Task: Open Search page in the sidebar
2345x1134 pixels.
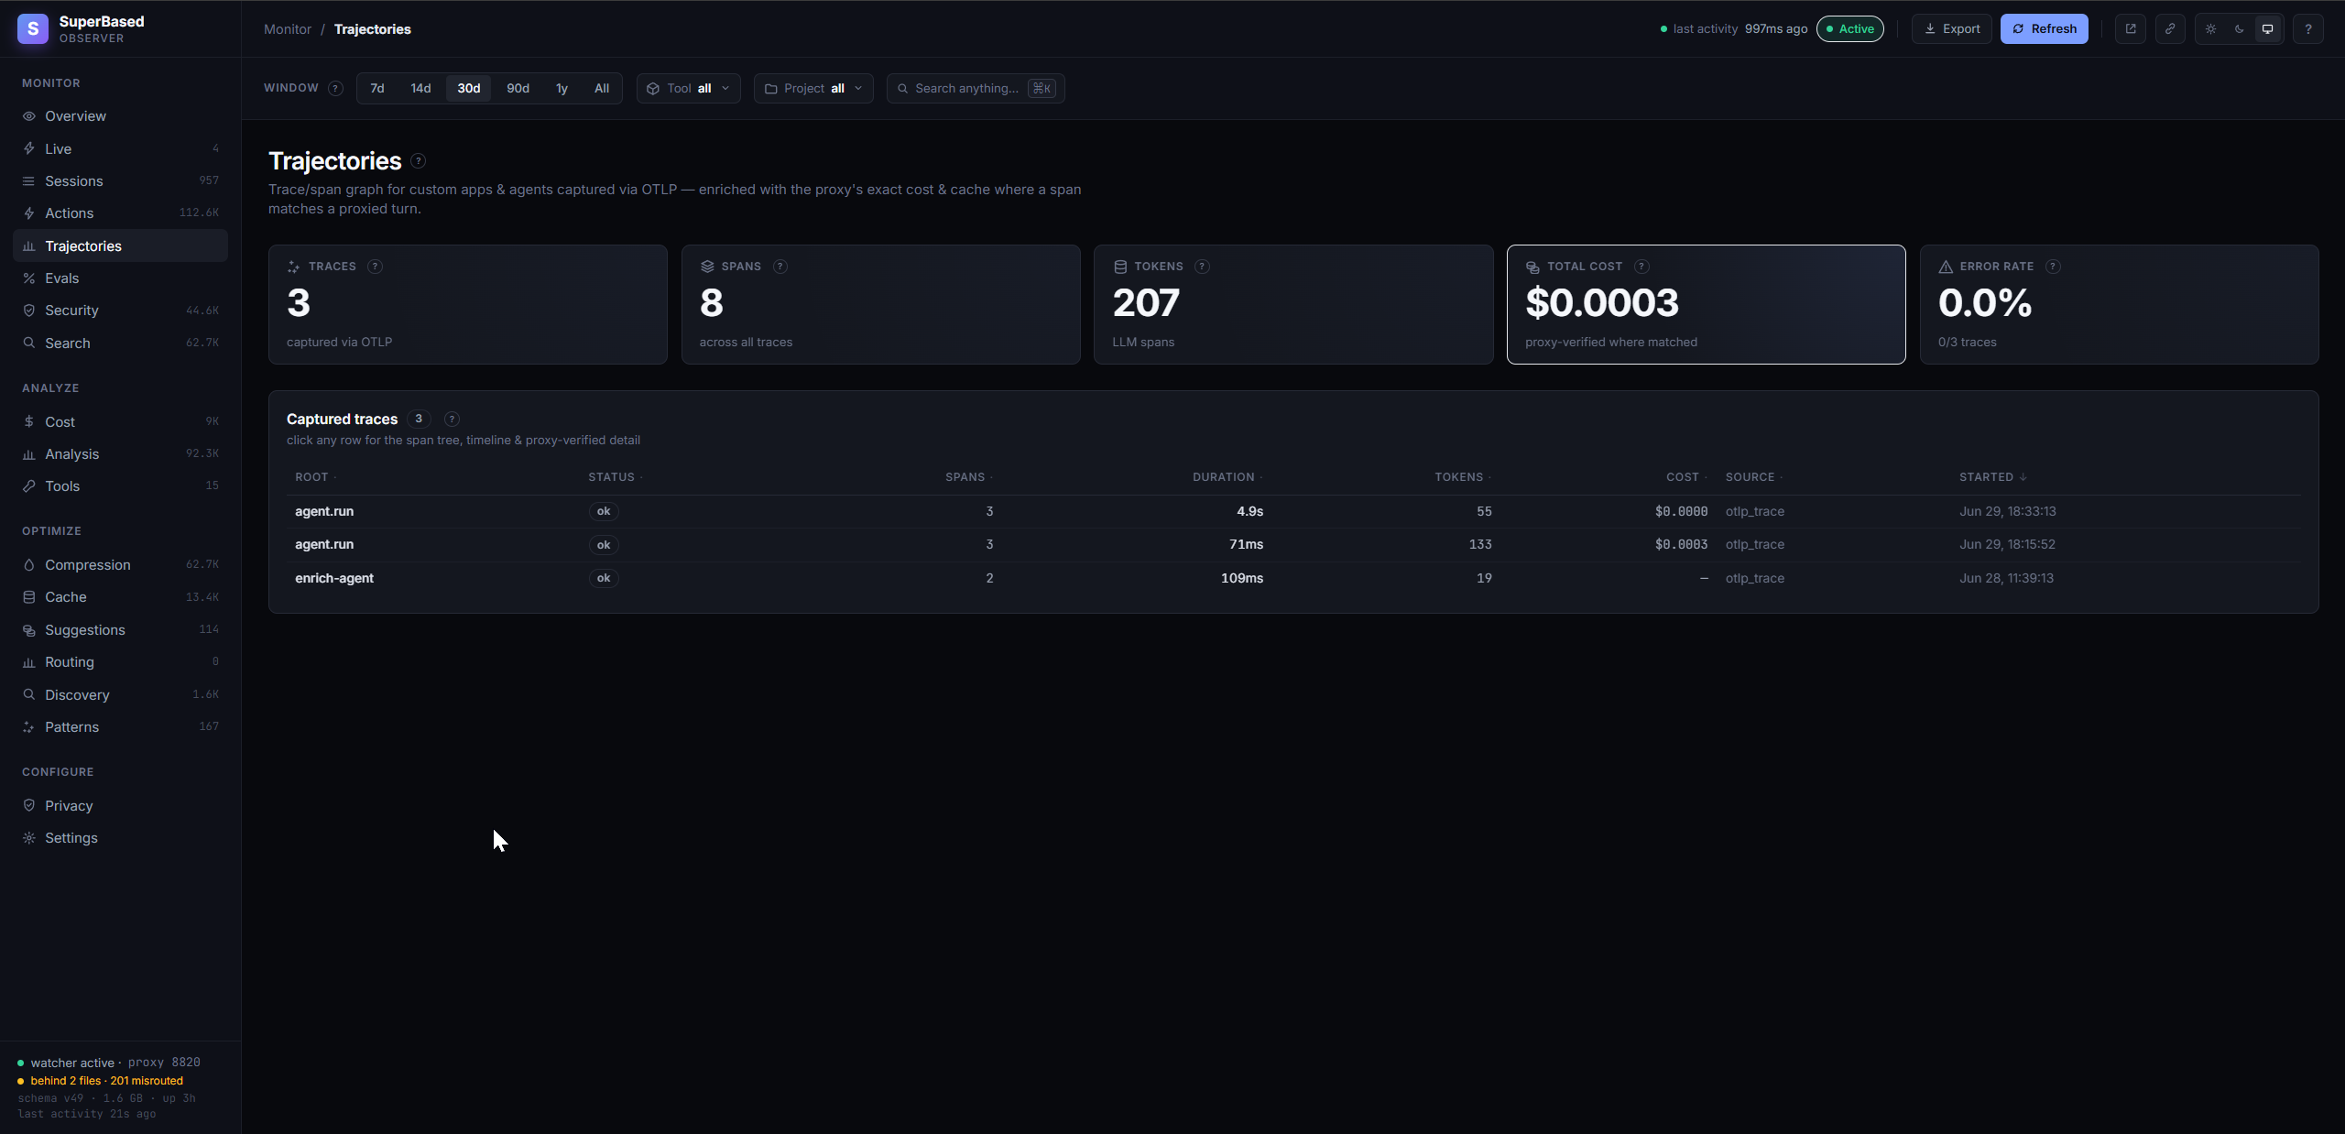Action: [120, 343]
